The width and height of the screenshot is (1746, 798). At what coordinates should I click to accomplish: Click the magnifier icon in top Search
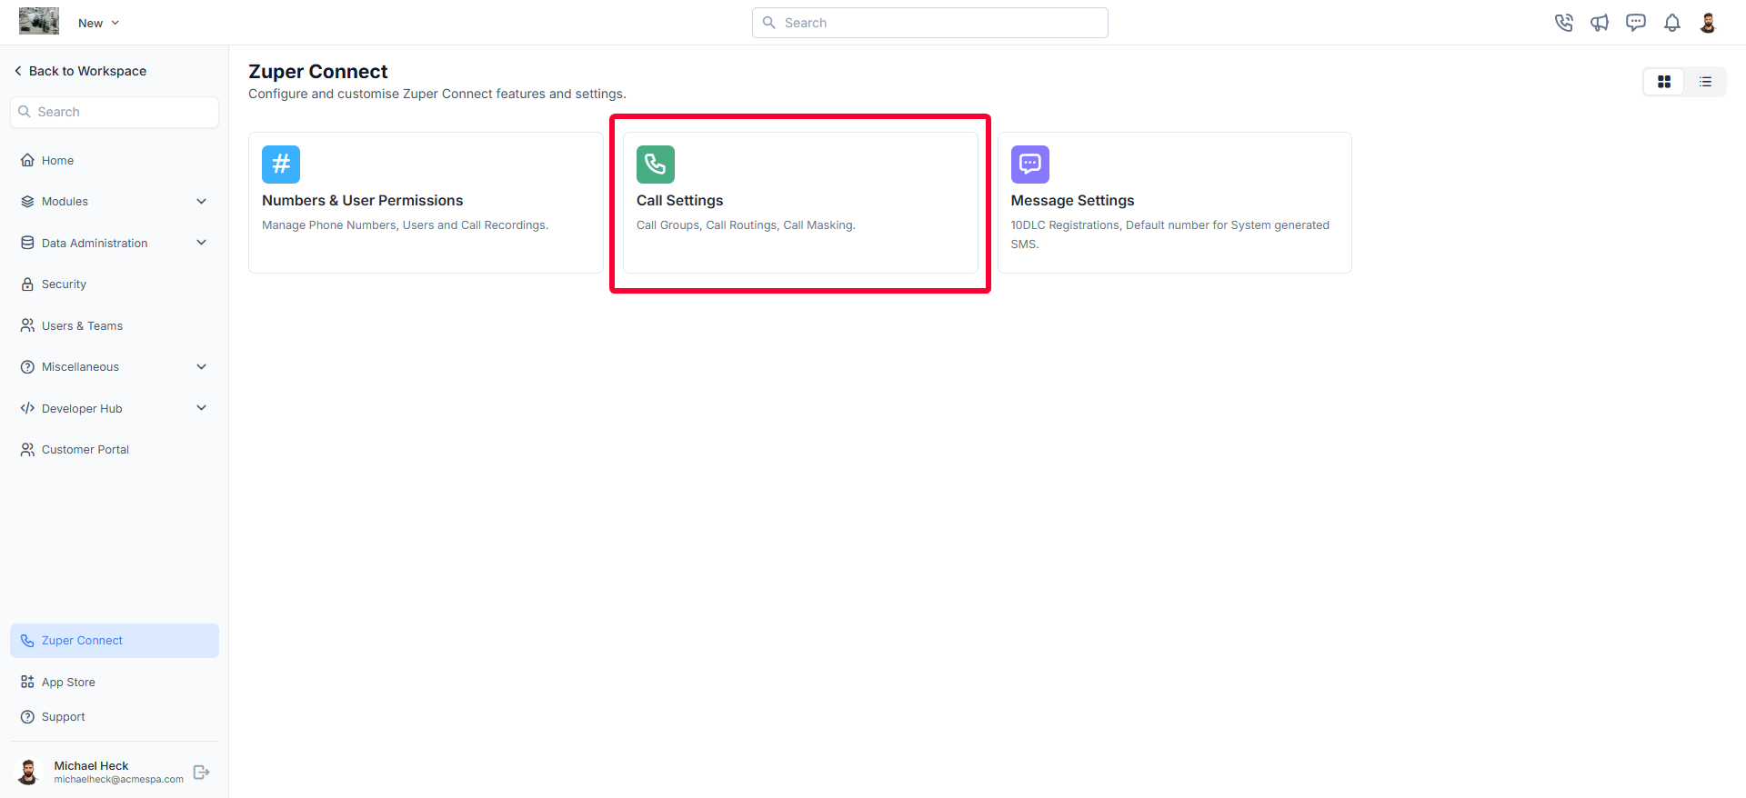click(769, 23)
